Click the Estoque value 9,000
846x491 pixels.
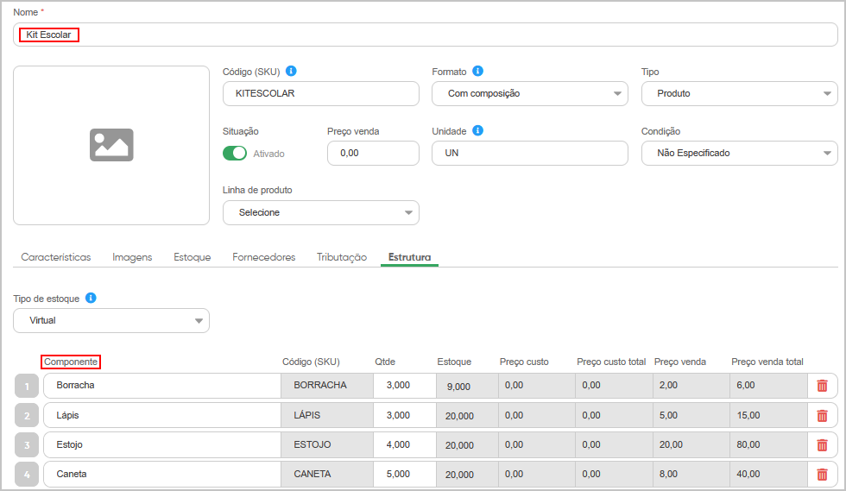click(467, 386)
